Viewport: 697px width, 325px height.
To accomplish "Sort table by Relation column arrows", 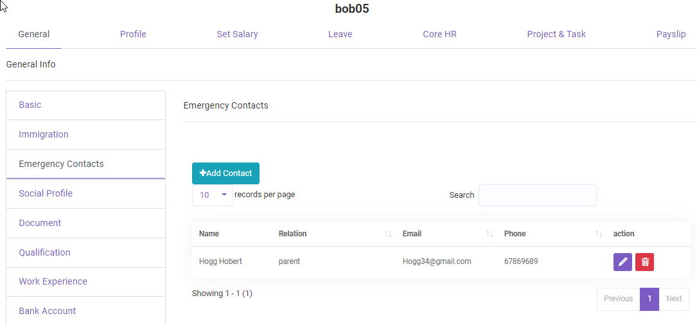I will [388, 234].
